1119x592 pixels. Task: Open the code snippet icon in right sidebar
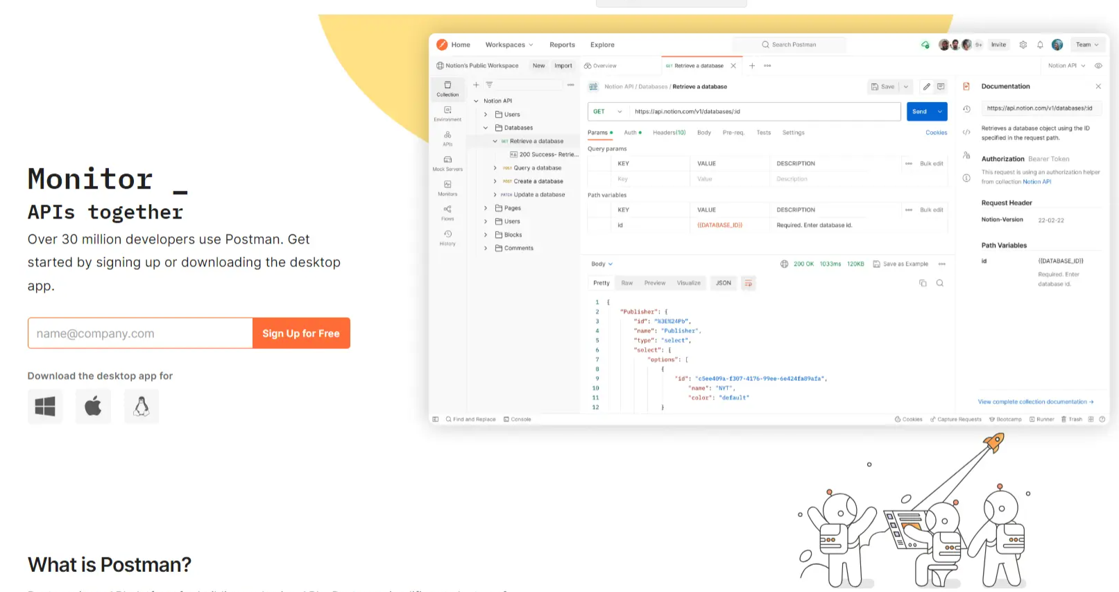point(966,132)
